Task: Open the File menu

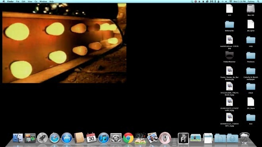Action: click(17, 1)
